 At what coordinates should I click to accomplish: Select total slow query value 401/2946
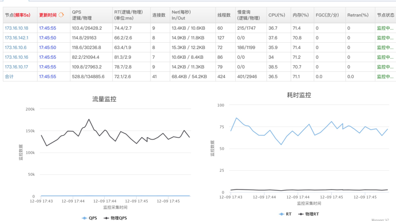point(247,77)
